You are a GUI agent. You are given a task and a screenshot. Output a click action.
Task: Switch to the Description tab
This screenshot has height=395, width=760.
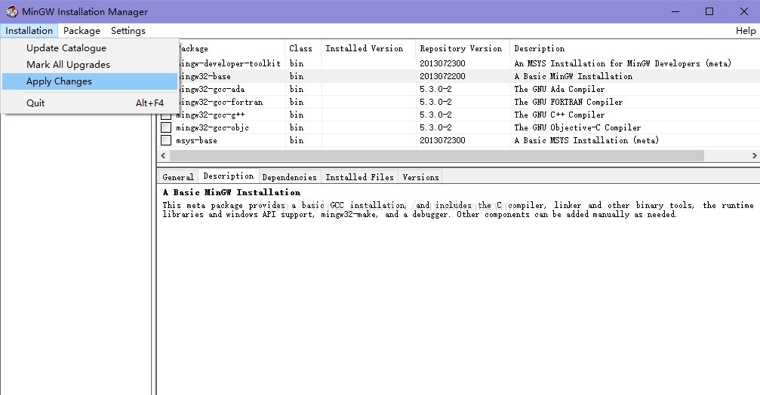coord(228,176)
